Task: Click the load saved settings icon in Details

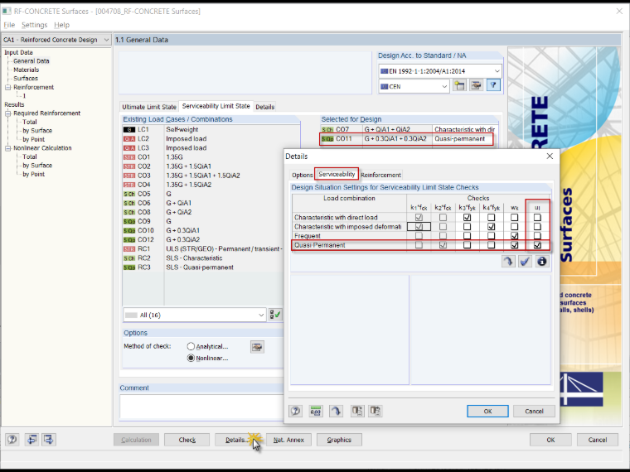Action: click(x=357, y=411)
